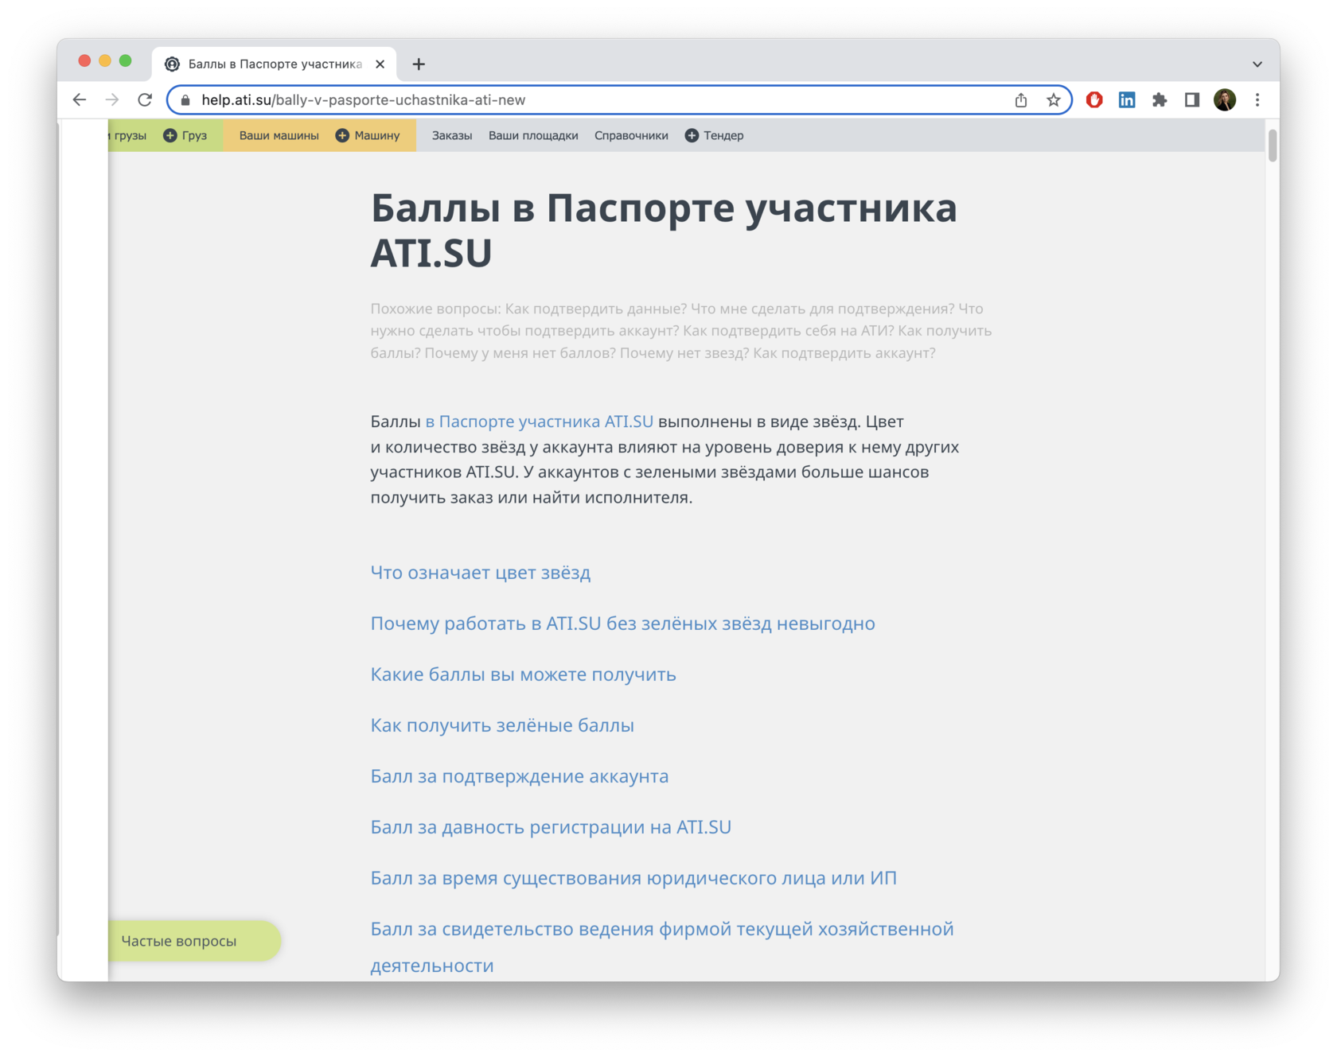The height and width of the screenshot is (1057, 1337).
Task: Click the add Груз button
Action: point(185,136)
